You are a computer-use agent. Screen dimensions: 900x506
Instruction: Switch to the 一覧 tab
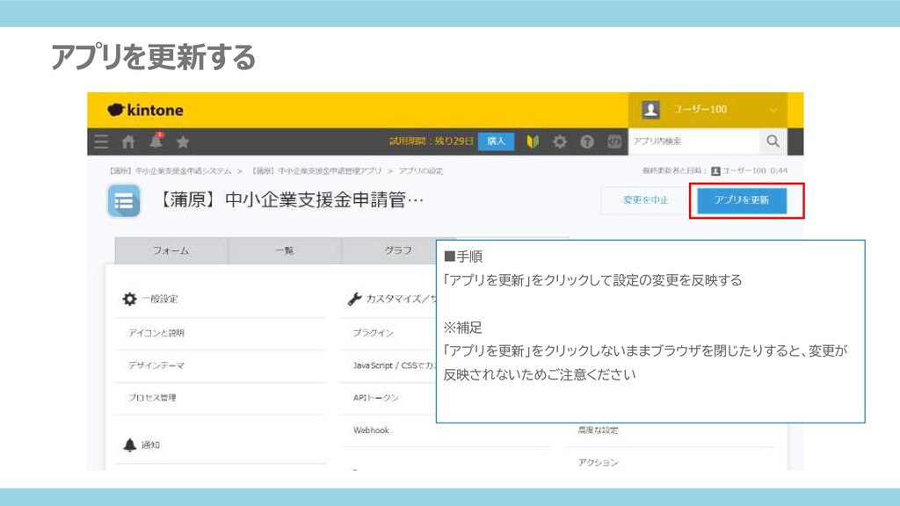(285, 250)
